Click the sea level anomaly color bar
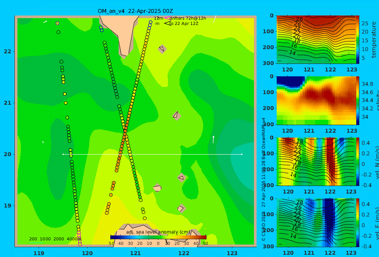The height and width of the screenshot is (257, 379). [158, 237]
